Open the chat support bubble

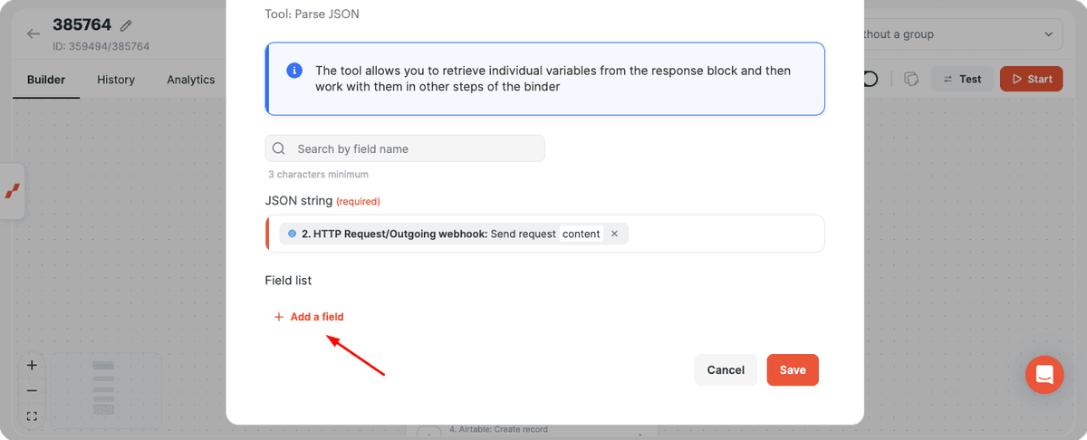tap(1044, 374)
